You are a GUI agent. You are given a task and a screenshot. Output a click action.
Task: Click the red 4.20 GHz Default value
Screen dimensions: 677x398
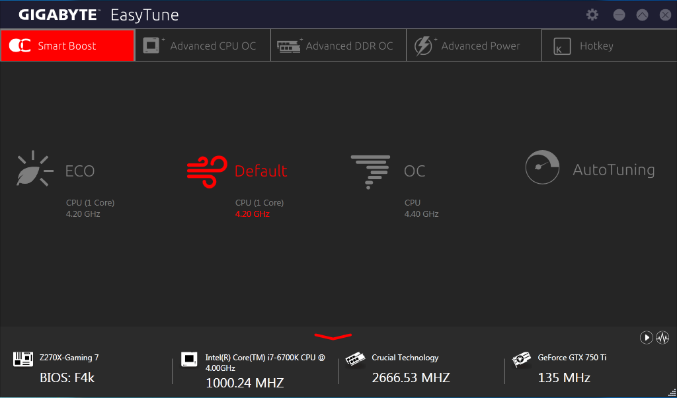pos(253,214)
